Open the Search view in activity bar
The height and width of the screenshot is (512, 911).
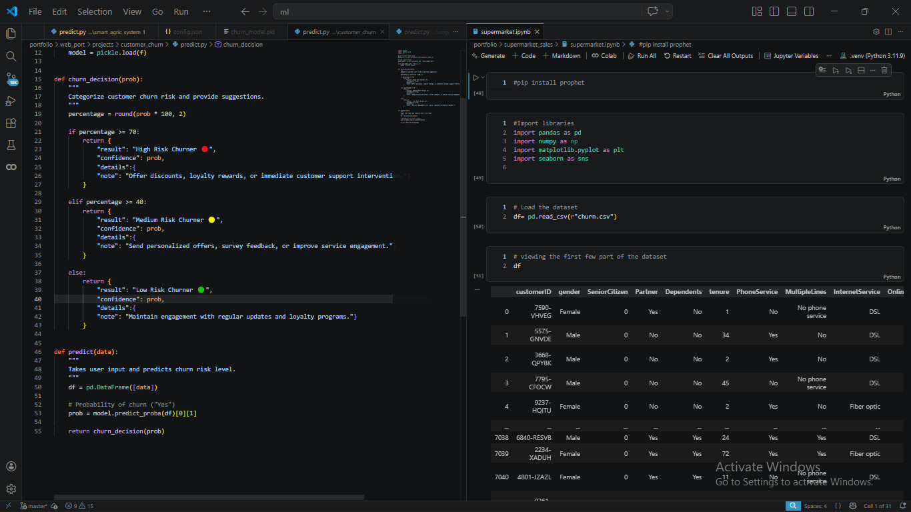click(11, 56)
